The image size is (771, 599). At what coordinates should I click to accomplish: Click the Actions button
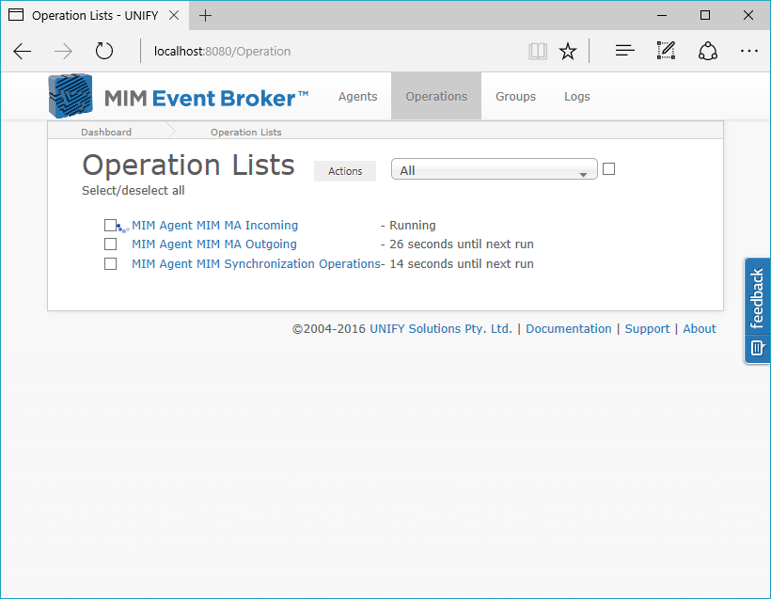coord(345,171)
